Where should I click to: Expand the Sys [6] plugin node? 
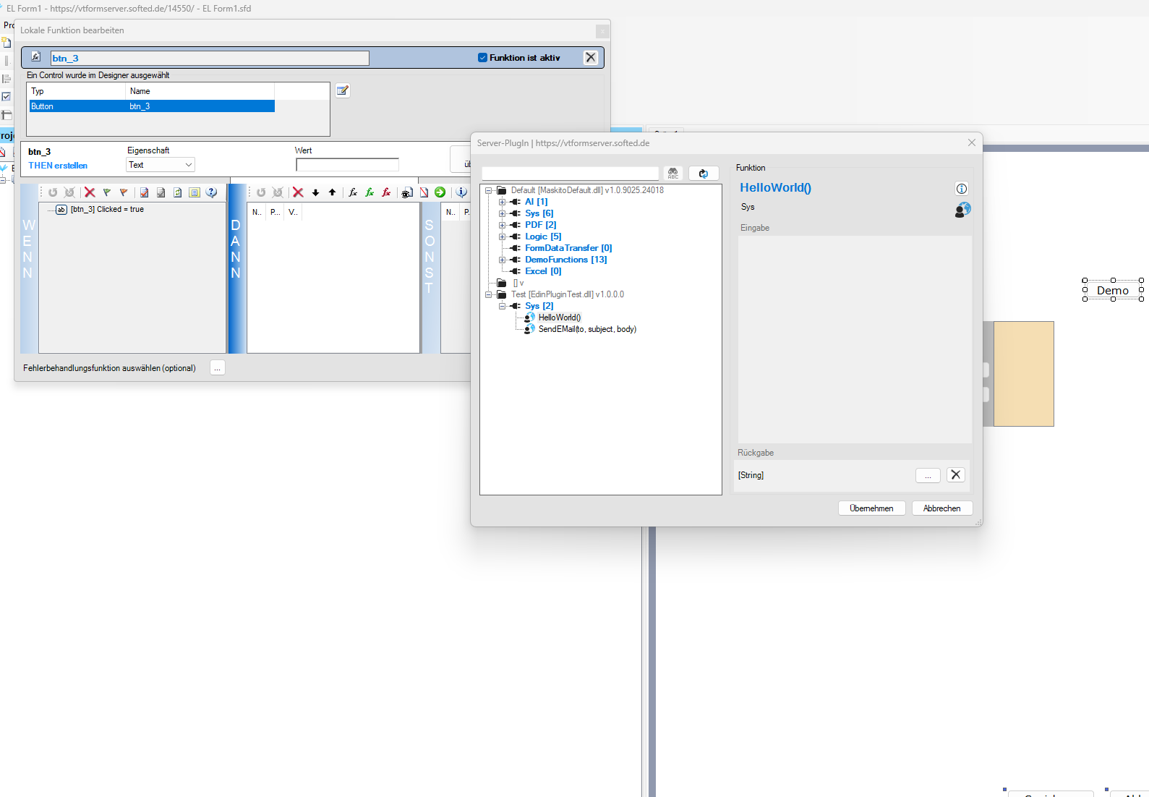click(502, 213)
